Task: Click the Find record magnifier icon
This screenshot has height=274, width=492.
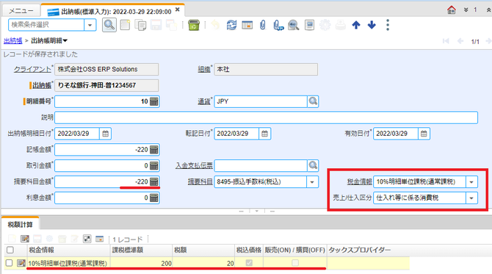Action: pos(109,25)
